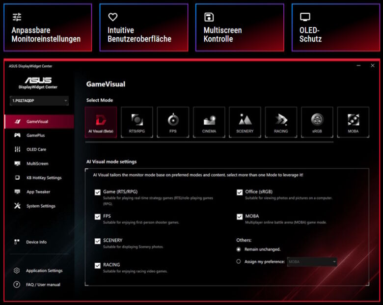383x305 pixels.
Task: Open the GameVisual menu item
Action: tap(39, 121)
